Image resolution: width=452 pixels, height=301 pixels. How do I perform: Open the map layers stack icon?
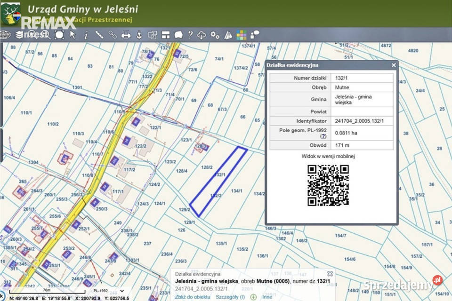[19, 35]
